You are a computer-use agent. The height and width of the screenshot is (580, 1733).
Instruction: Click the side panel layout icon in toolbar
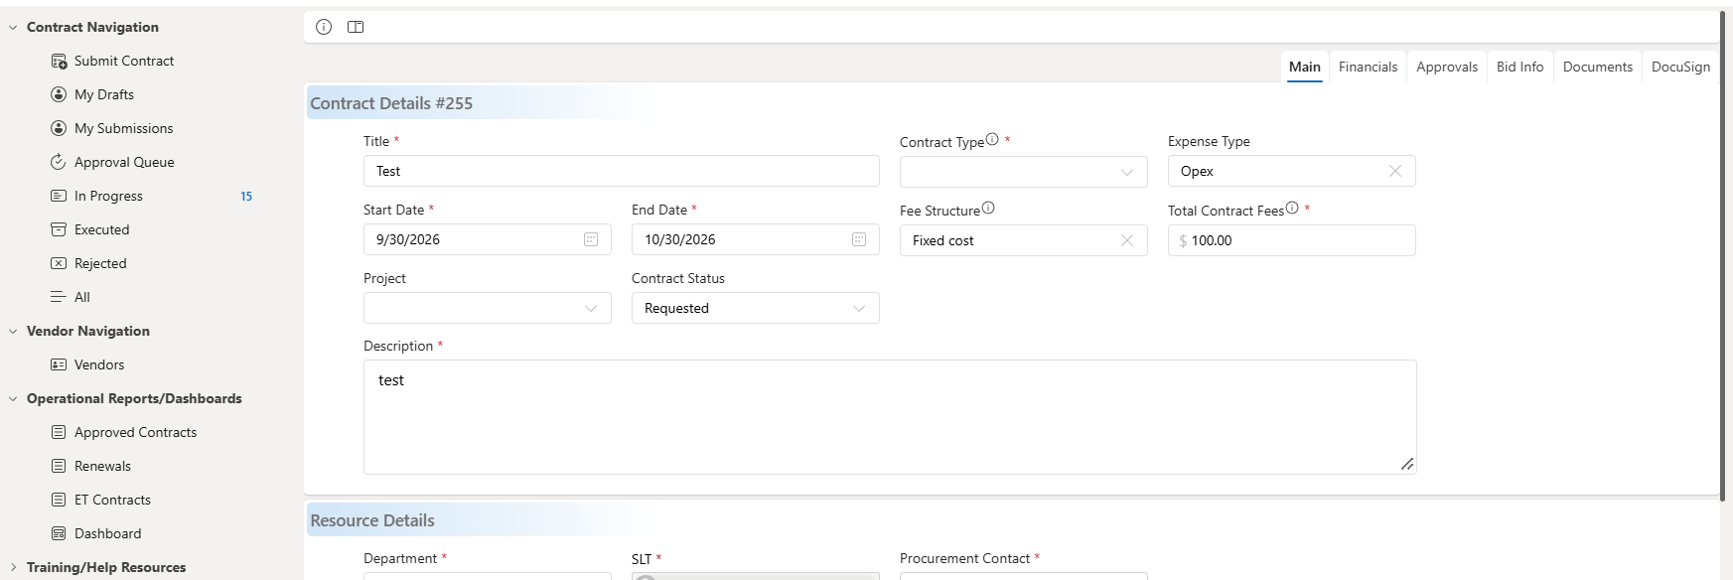356,27
